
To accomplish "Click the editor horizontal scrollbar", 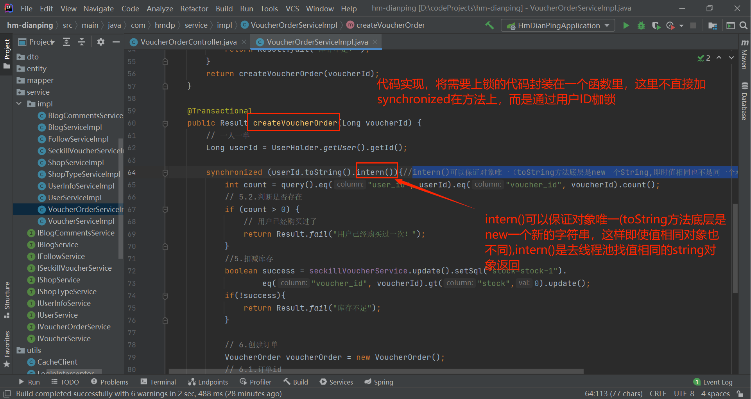I will click(x=376, y=372).
